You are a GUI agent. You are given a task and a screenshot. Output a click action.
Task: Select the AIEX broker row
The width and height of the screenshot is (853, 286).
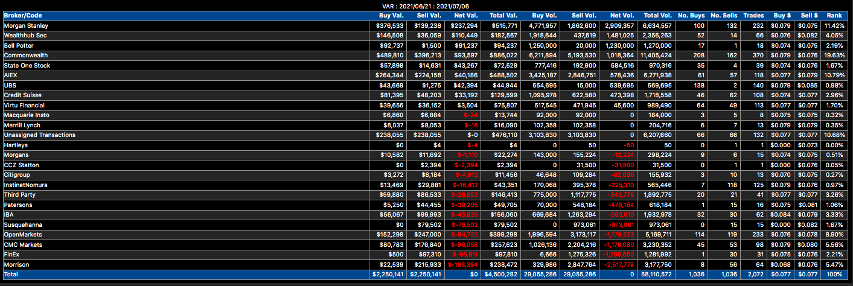click(x=426, y=75)
